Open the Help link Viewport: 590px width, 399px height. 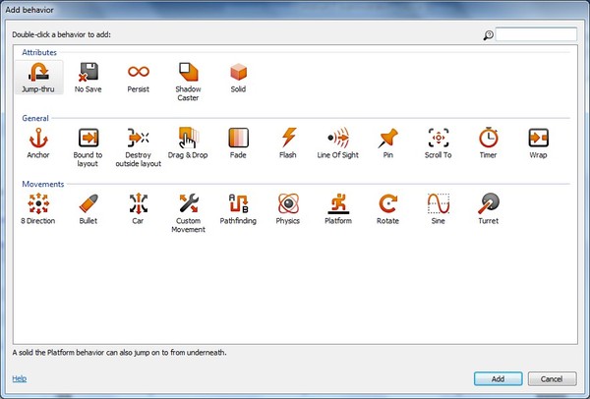point(19,378)
